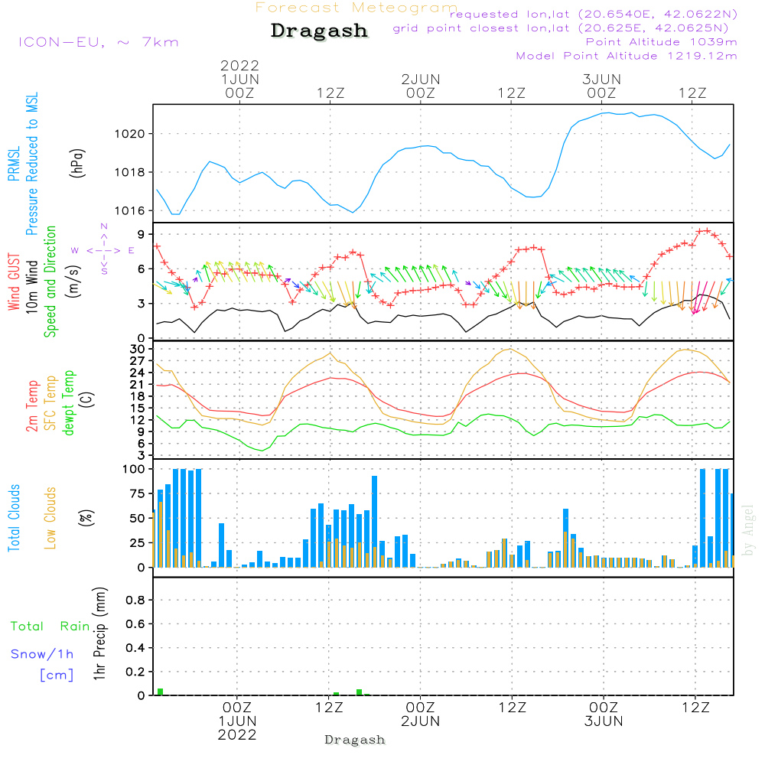Image resolution: width=765 pixels, height=765 pixels.
Task: Click the '(%)' cloud unit label
Action: pos(86,518)
